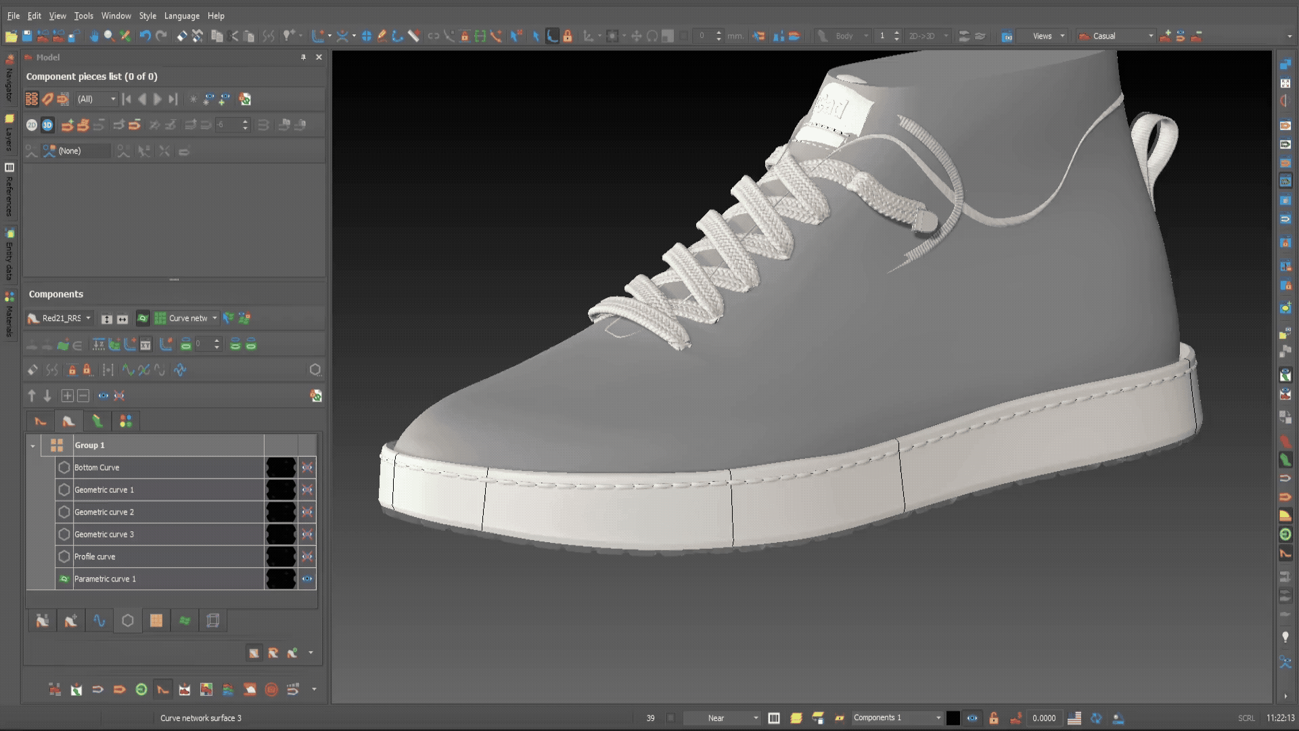The height and width of the screenshot is (731, 1299).
Task: Show the Bottom Curve visibility toggle
Action: point(307,468)
